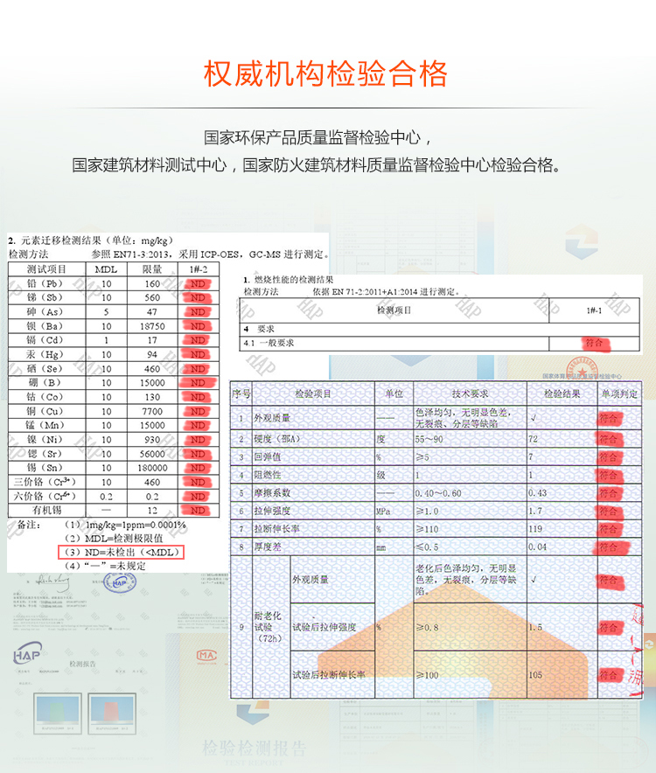Screen dimensions: 656x773
Task: Click the 试验后拉断伸长率 result 105
Action: [535, 675]
